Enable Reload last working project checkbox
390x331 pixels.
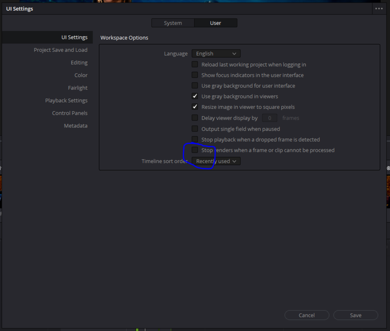pos(195,64)
